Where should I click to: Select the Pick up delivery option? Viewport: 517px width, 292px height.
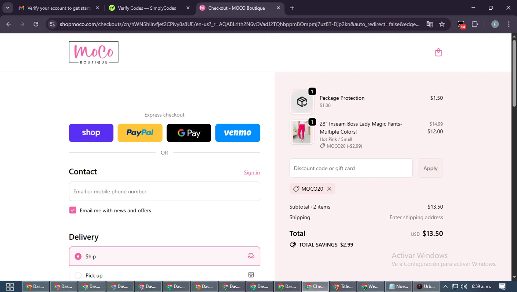point(78,275)
